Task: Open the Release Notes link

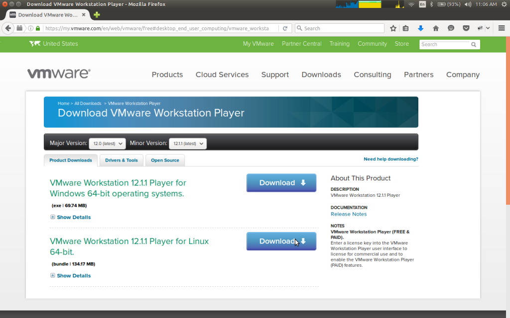Action: tap(349, 214)
